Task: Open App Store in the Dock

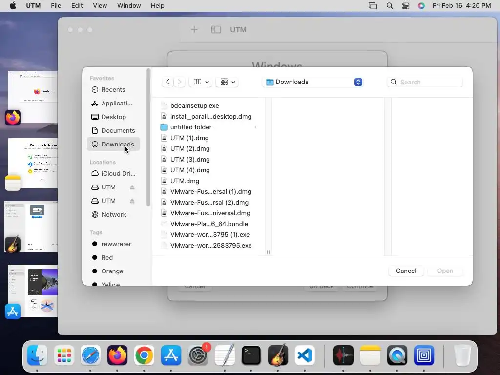Action: tap(171, 355)
